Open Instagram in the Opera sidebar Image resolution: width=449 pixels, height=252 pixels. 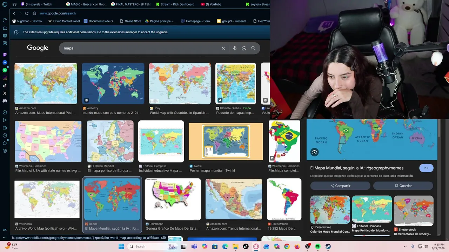pyautogui.click(x=5, y=78)
